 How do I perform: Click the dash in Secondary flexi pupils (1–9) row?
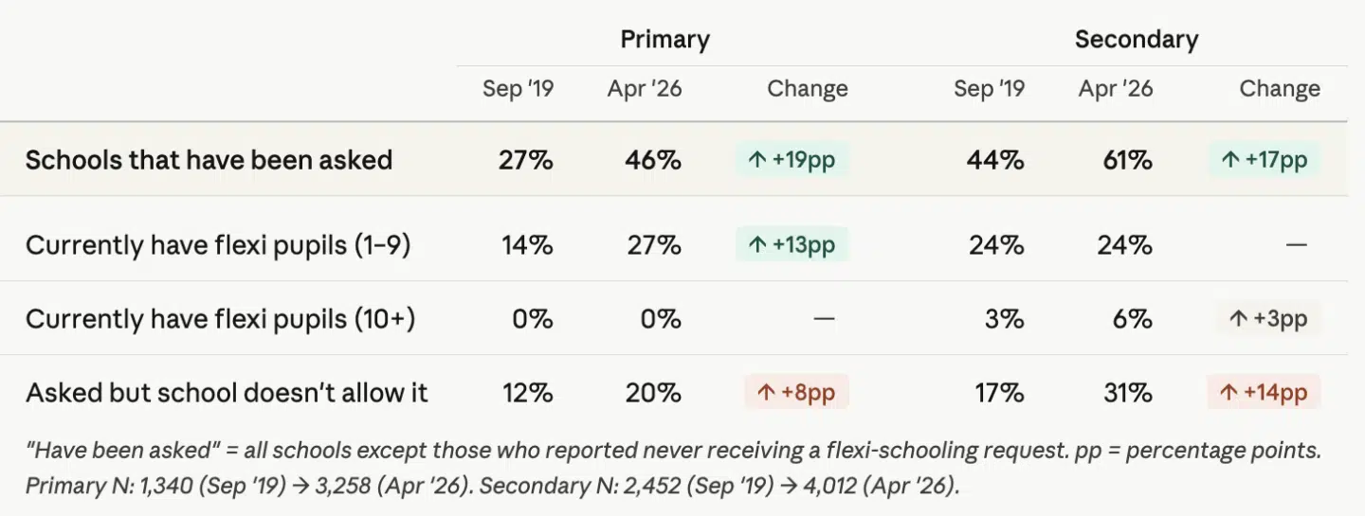[x=1297, y=245]
